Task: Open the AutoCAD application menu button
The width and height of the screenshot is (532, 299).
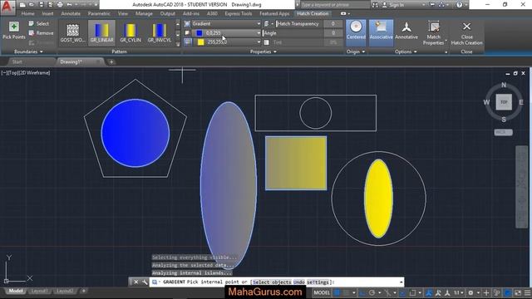Action: [x=7, y=7]
